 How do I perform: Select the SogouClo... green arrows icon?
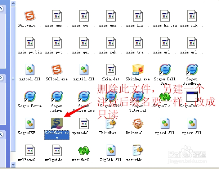tap(165, 97)
